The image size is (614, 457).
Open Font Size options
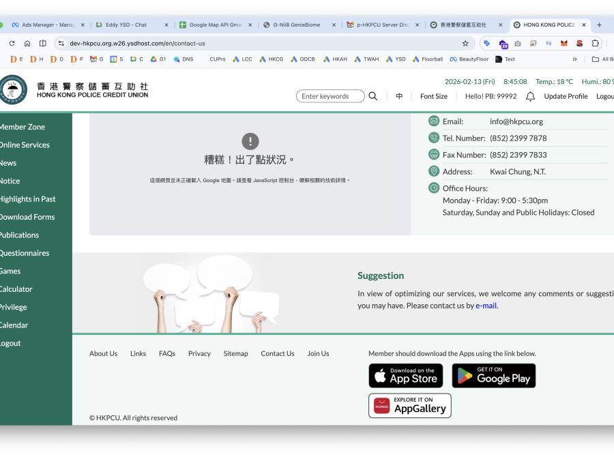[433, 96]
